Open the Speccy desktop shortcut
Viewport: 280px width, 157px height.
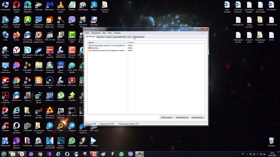[x=28, y=96]
